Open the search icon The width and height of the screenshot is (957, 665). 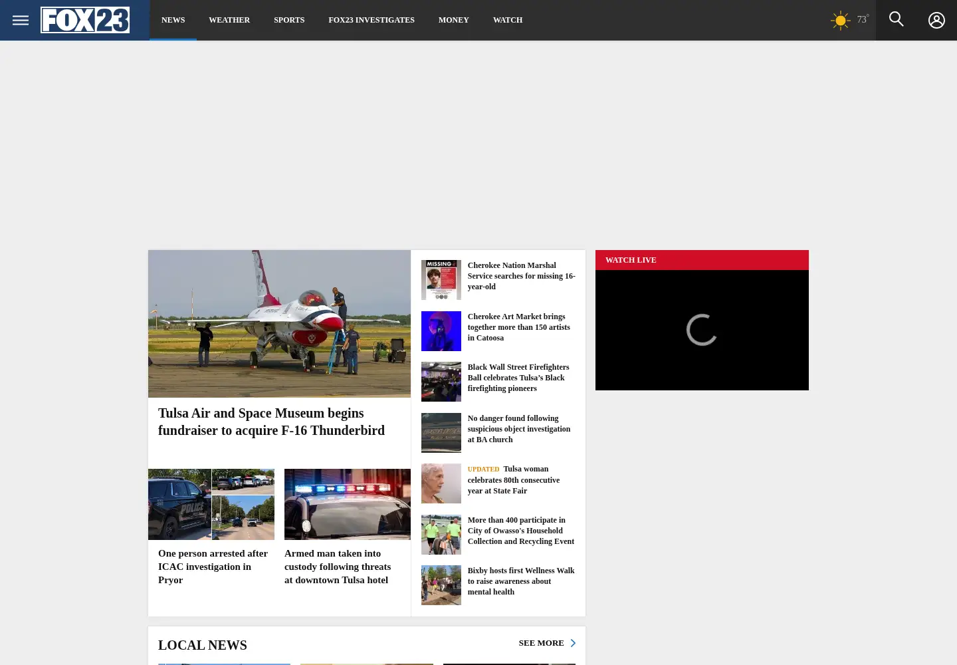click(897, 19)
